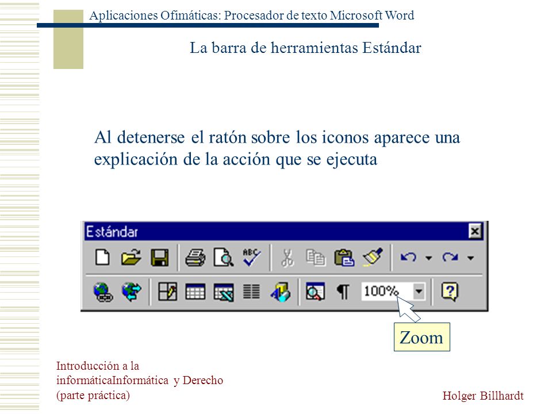552x414 pixels.
Task: Close the Estándar toolbar window
Action: [x=476, y=231]
